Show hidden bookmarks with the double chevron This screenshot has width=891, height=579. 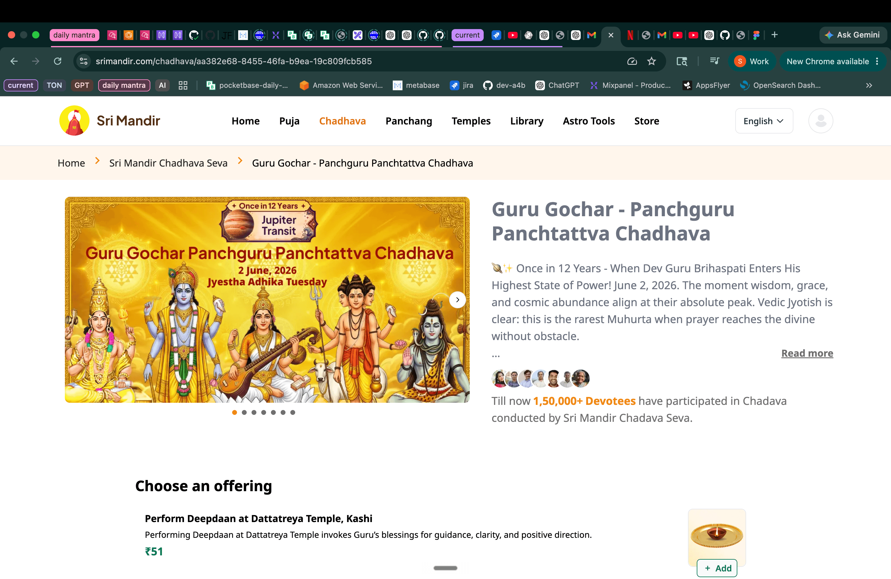coord(869,85)
